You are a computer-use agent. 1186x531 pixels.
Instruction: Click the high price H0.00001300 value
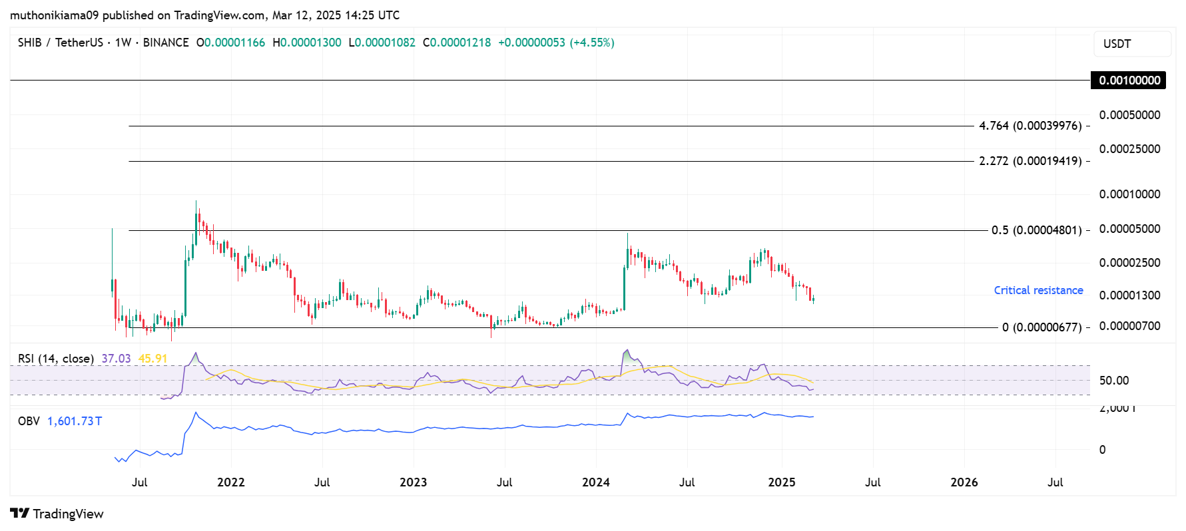(x=307, y=43)
